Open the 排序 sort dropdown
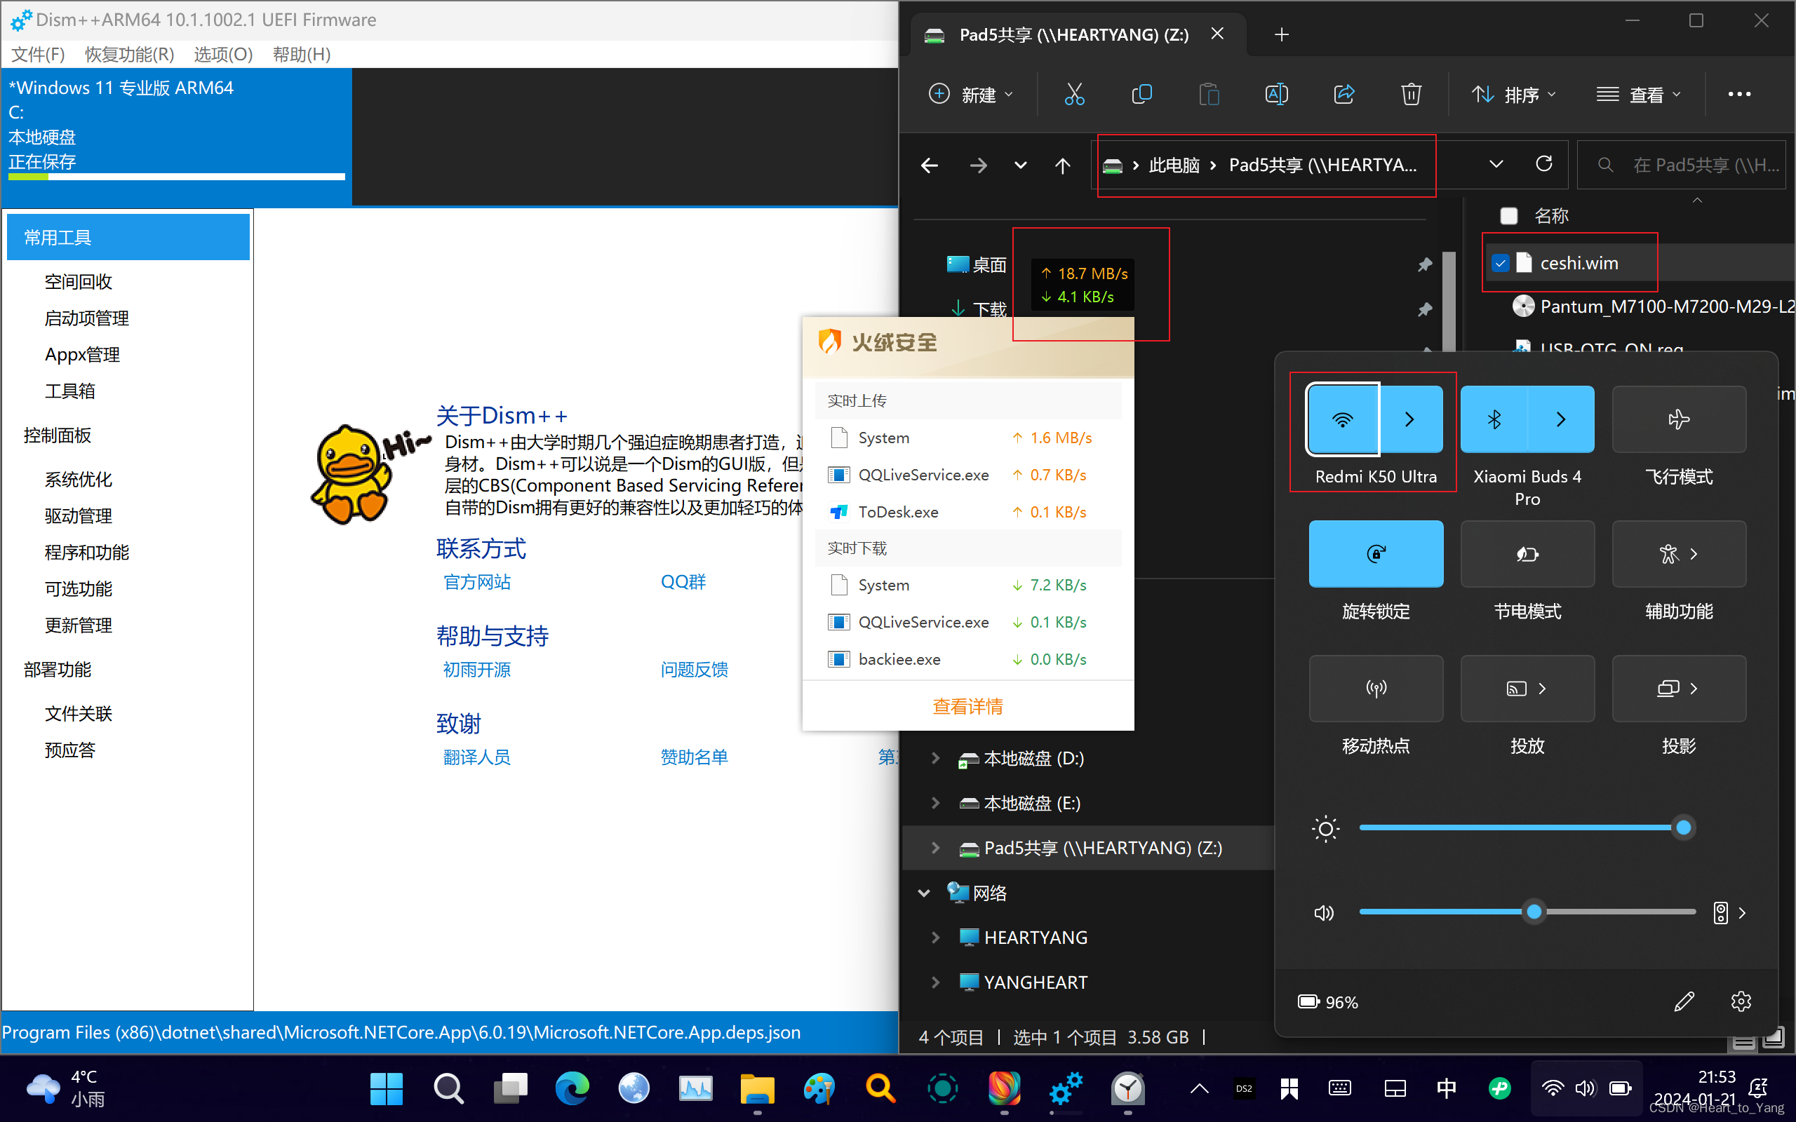The image size is (1796, 1122). click(x=1514, y=94)
